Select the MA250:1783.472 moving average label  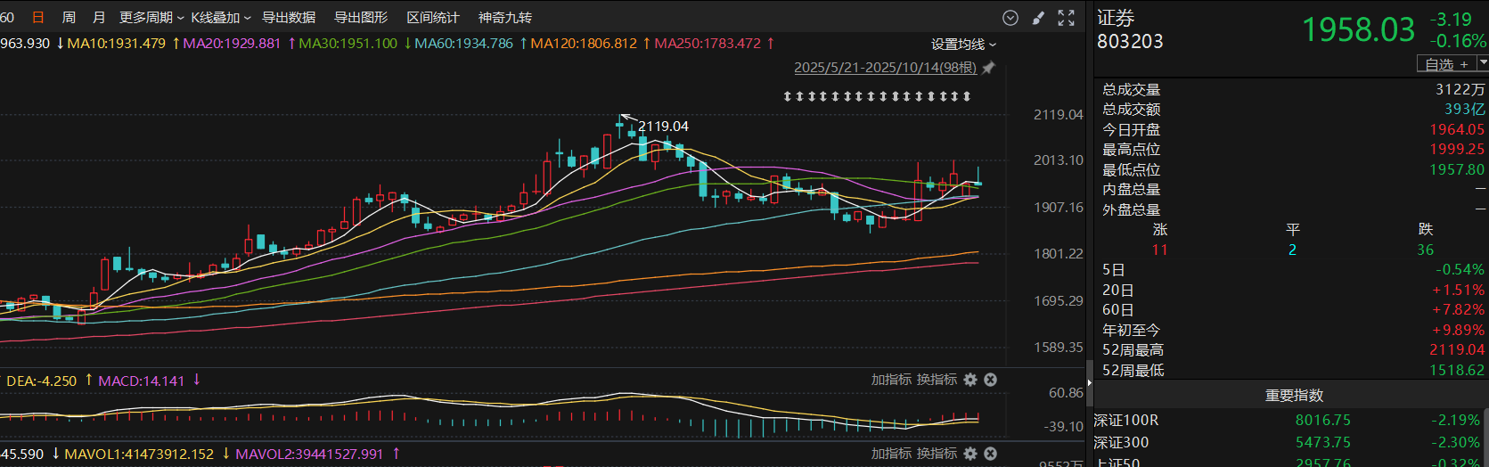point(708,43)
